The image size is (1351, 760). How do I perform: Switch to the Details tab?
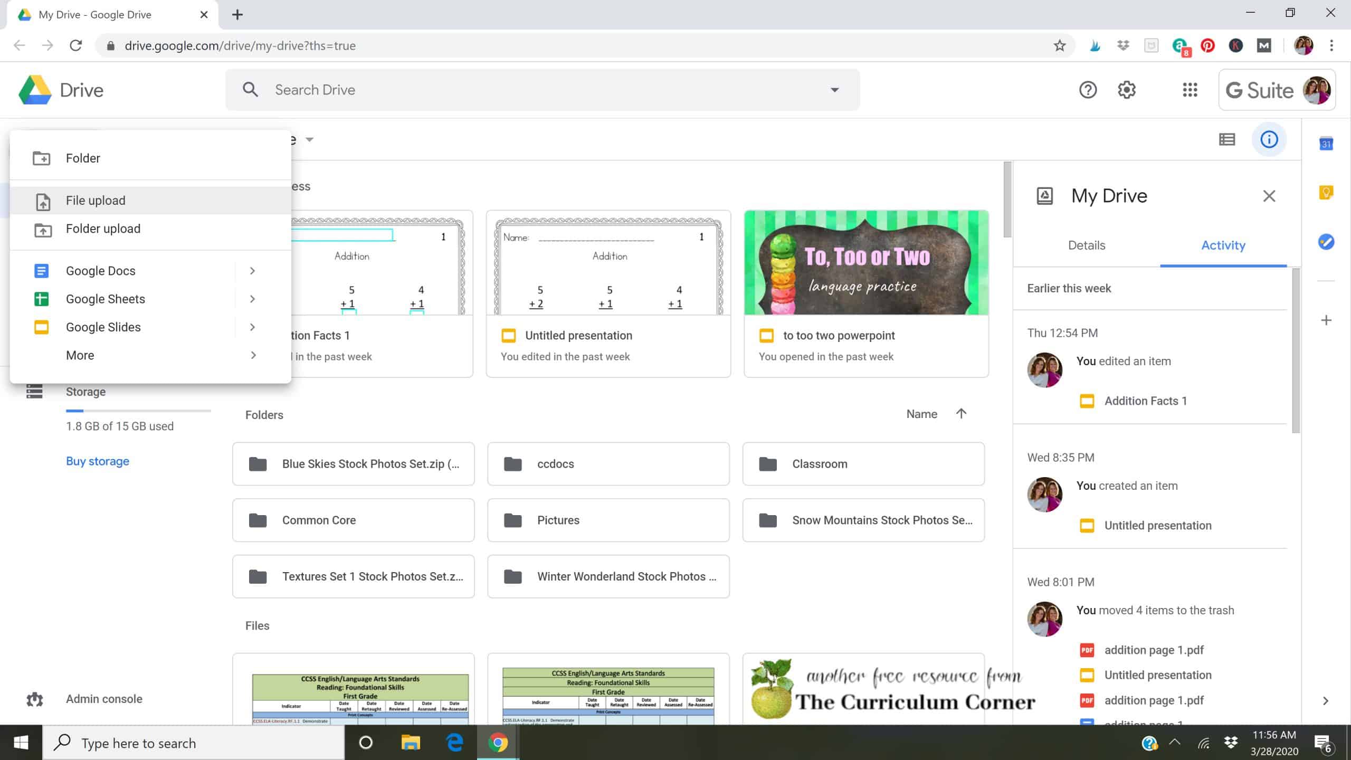1086,245
